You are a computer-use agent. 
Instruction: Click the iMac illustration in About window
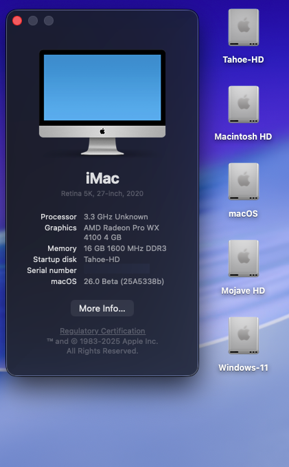point(102,102)
